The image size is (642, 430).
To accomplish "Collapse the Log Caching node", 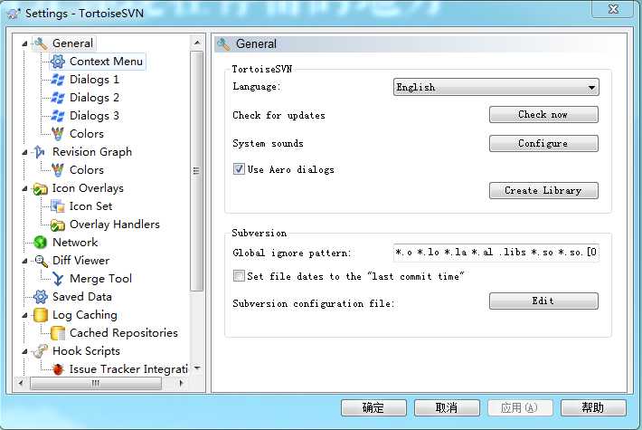I will (x=25, y=315).
